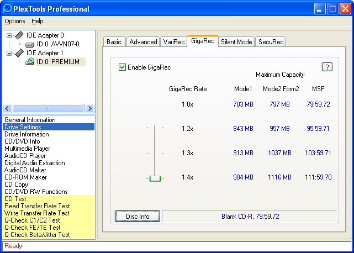Open CD Test in the function list
Screen dimensions: 354x253
pos(49,199)
